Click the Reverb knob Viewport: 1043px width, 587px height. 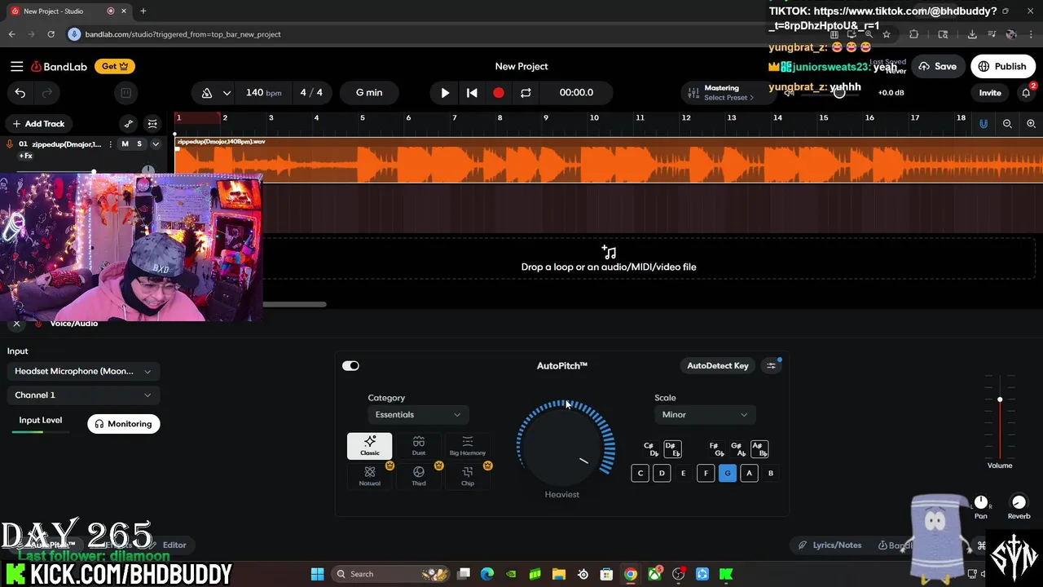(1019, 502)
